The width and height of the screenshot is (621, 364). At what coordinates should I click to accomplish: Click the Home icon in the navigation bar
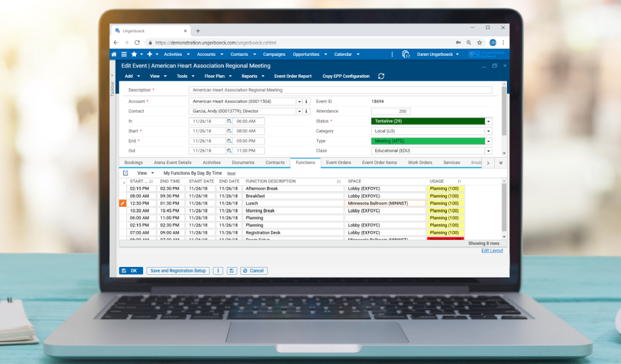pos(114,54)
